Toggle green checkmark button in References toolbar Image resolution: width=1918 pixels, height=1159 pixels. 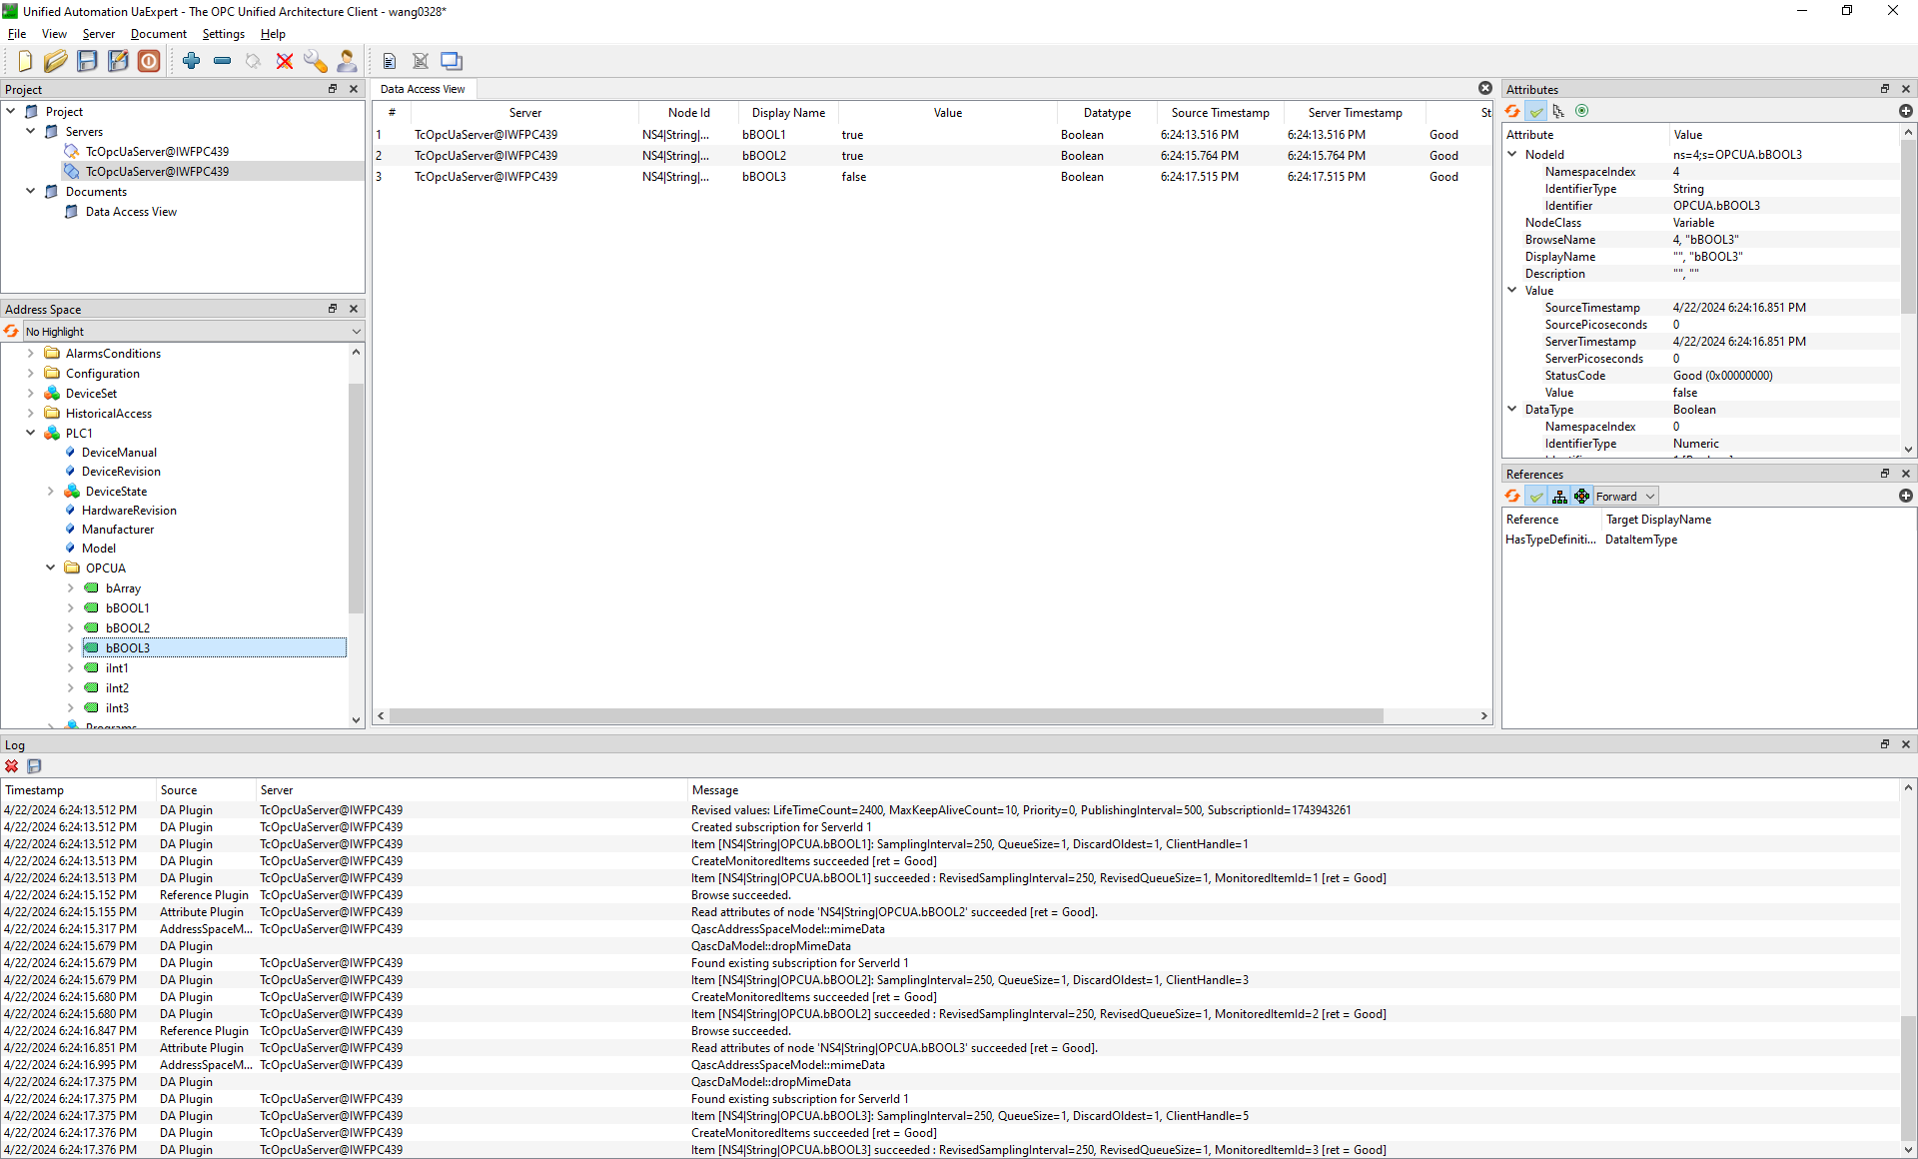point(1535,497)
